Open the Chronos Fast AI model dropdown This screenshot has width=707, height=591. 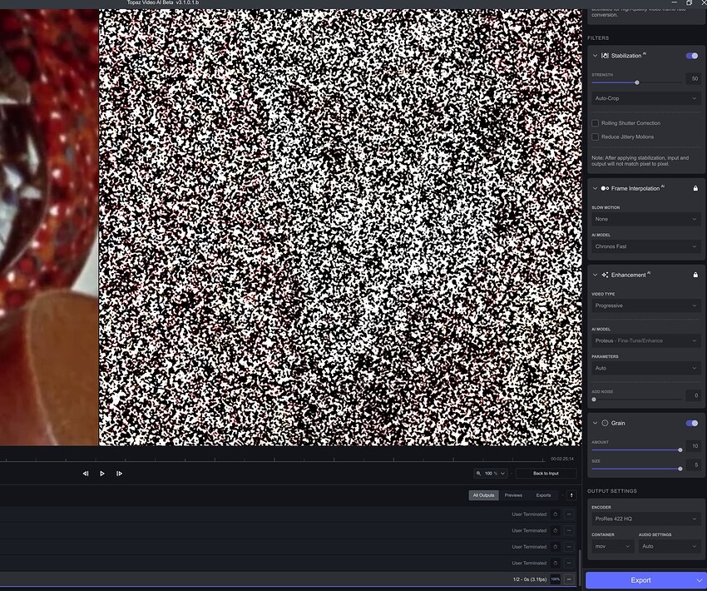(645, 246)
